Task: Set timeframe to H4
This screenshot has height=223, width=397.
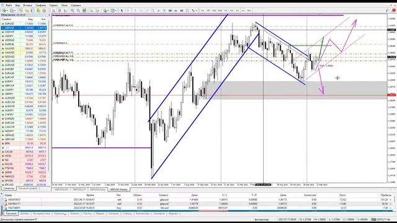Action: point(231,11)
